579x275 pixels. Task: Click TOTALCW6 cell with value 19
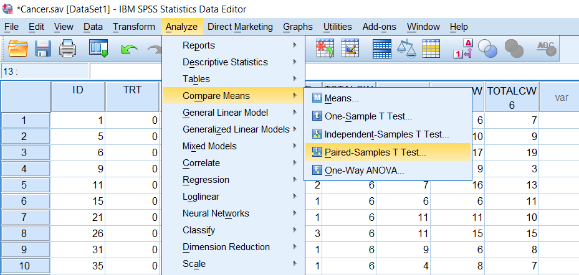click(x=512, y=152)
